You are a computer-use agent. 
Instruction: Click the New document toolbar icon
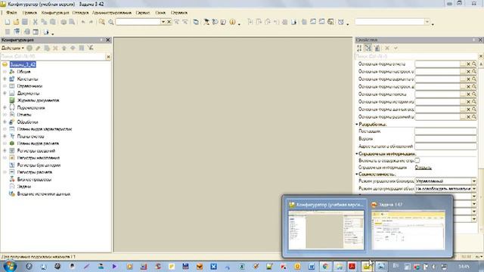point(8,22)
